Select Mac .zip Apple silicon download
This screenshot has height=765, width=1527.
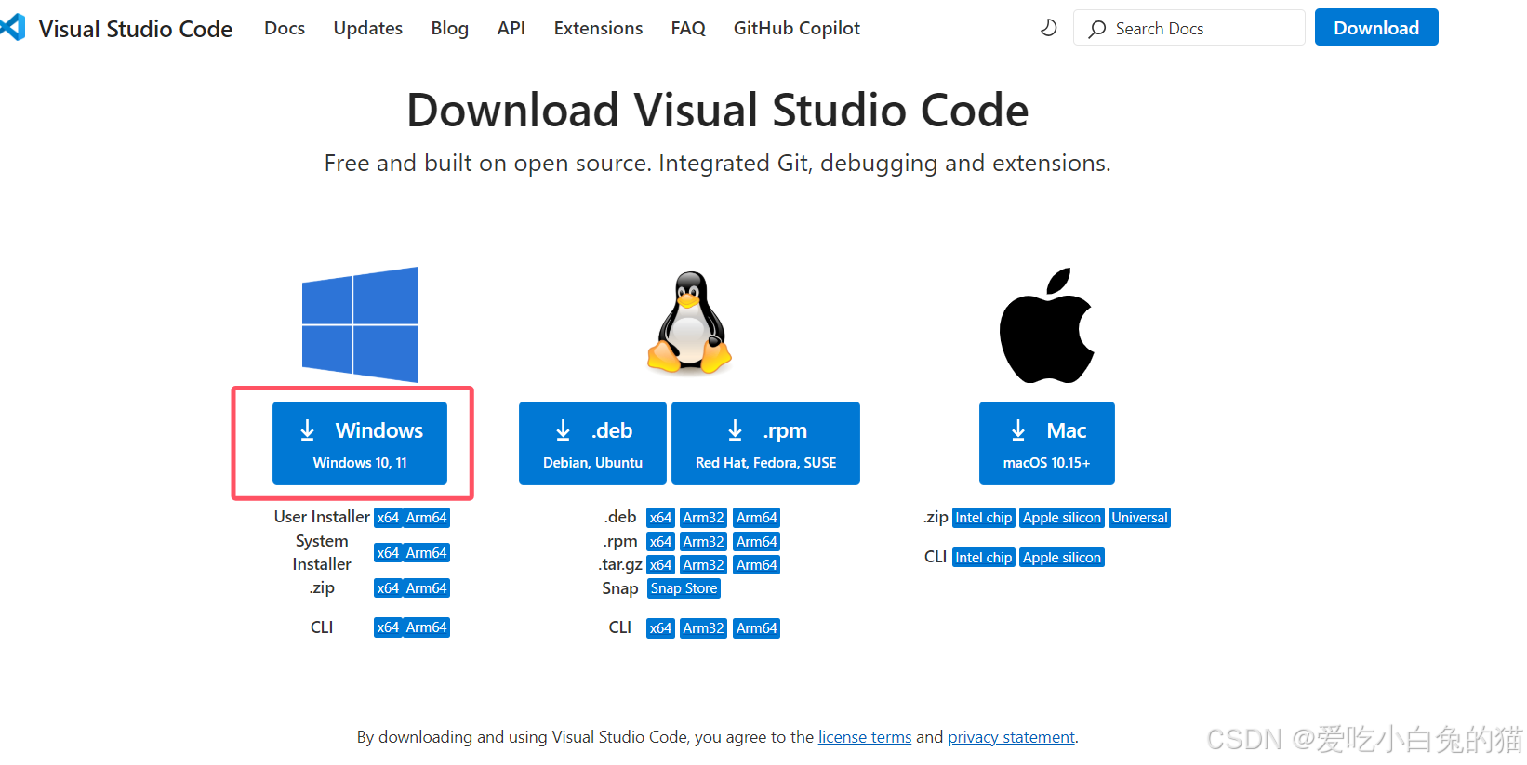1062,518
